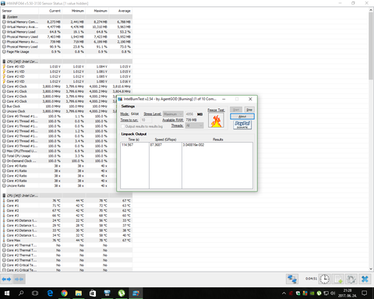The height and width of the screenshot is (299, 374).
Task: Open the Stress Level dropdown
Action: (x=173, y=114)
